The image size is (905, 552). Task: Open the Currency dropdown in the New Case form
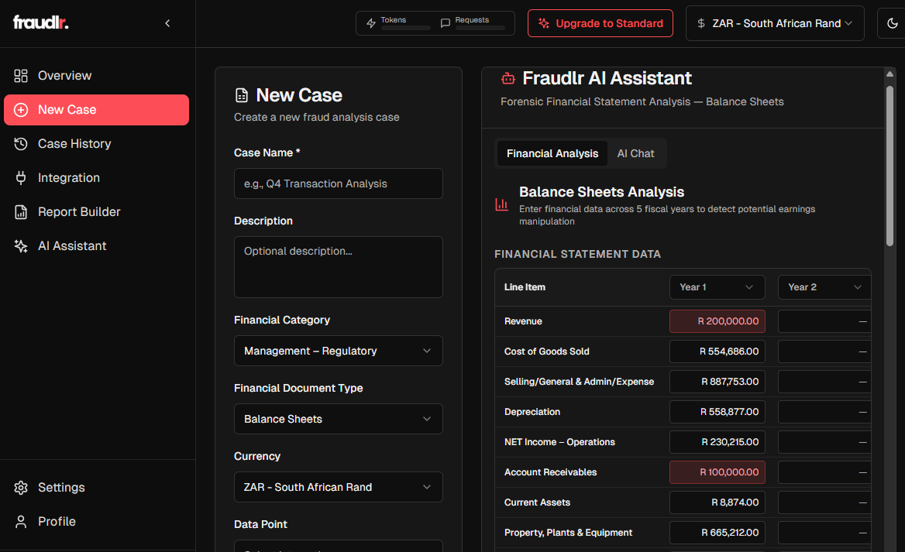point(339,487)
